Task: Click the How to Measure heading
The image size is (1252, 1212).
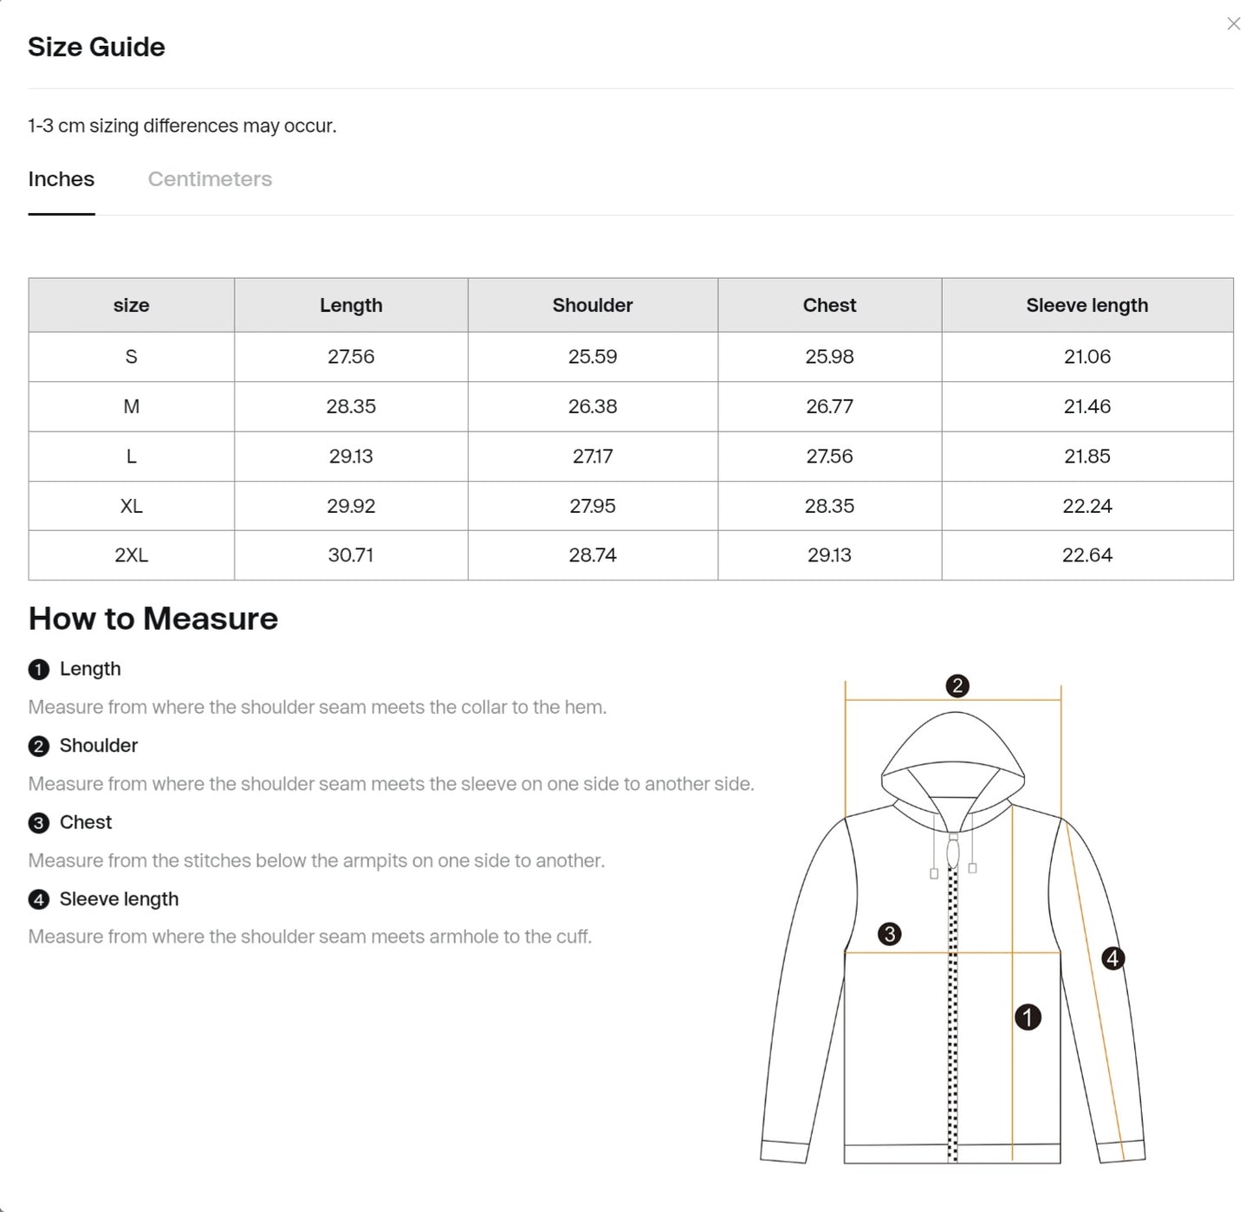Action: coord(152,619)
